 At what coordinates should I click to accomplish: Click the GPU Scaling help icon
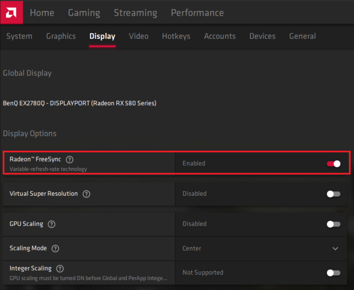pos(51,224)
